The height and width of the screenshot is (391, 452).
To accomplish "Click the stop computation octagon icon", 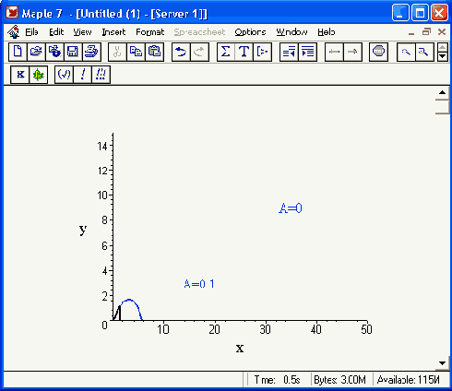I will 378,52.
